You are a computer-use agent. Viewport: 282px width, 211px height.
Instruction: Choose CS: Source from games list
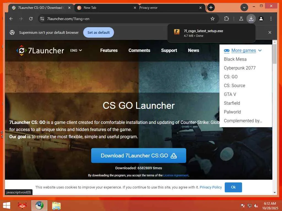pos(234,86)
